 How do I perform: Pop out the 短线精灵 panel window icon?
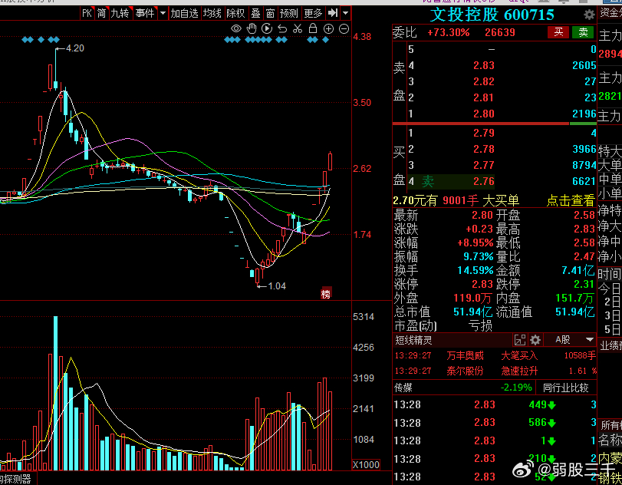tap(520, 339)
